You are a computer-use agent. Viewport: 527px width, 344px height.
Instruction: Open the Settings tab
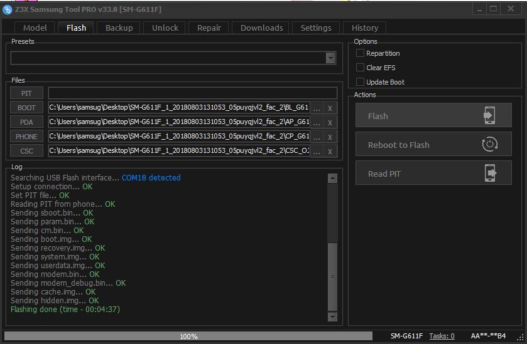tap(316, 28)
